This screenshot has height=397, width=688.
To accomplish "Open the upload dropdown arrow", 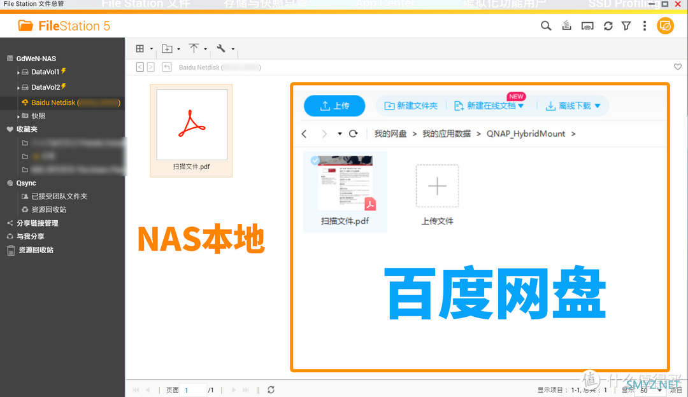I will tap(205, 48).
